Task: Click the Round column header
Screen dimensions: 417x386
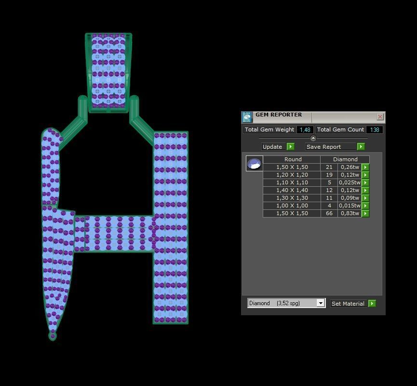Action: pyautogui.click(x=292, y=159)
